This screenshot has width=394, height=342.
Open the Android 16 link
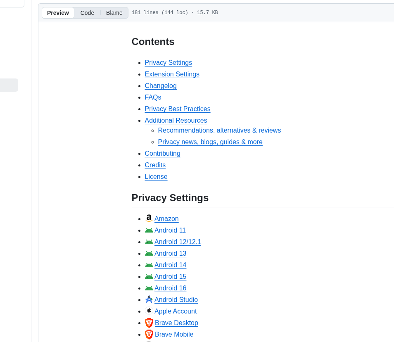coord(171,288)
